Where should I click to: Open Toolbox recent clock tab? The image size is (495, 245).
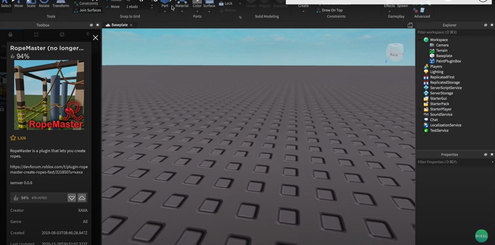(x=62, y=34)
